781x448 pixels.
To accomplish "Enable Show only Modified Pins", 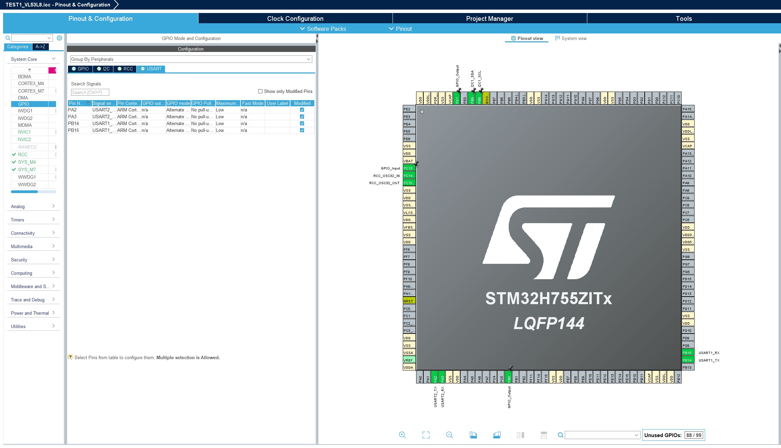I will point(260,91).
